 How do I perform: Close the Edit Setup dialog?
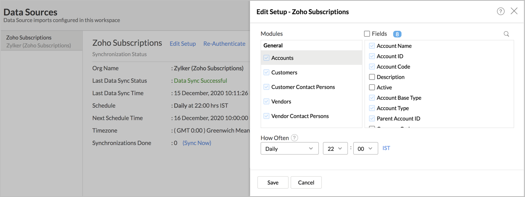(x=514, y=11)
